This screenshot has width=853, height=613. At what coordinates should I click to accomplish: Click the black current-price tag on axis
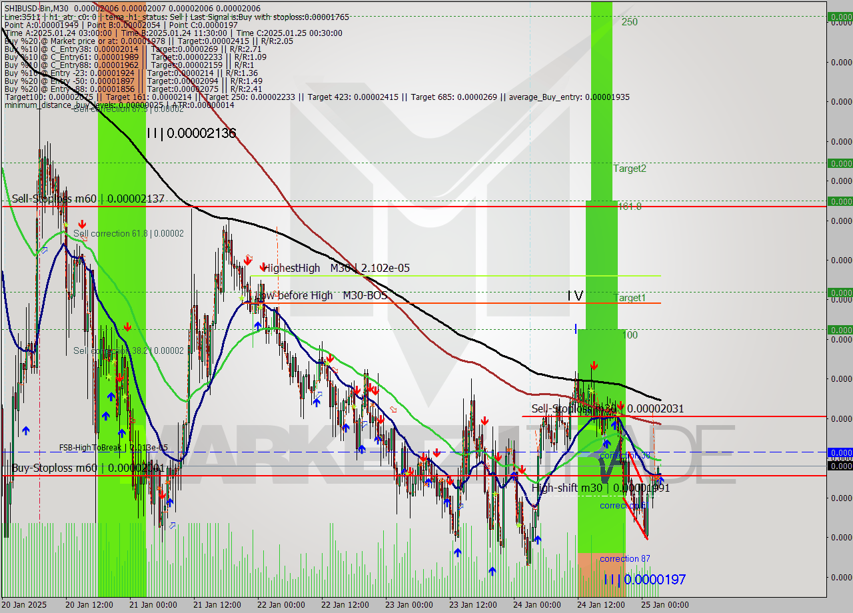840,466
